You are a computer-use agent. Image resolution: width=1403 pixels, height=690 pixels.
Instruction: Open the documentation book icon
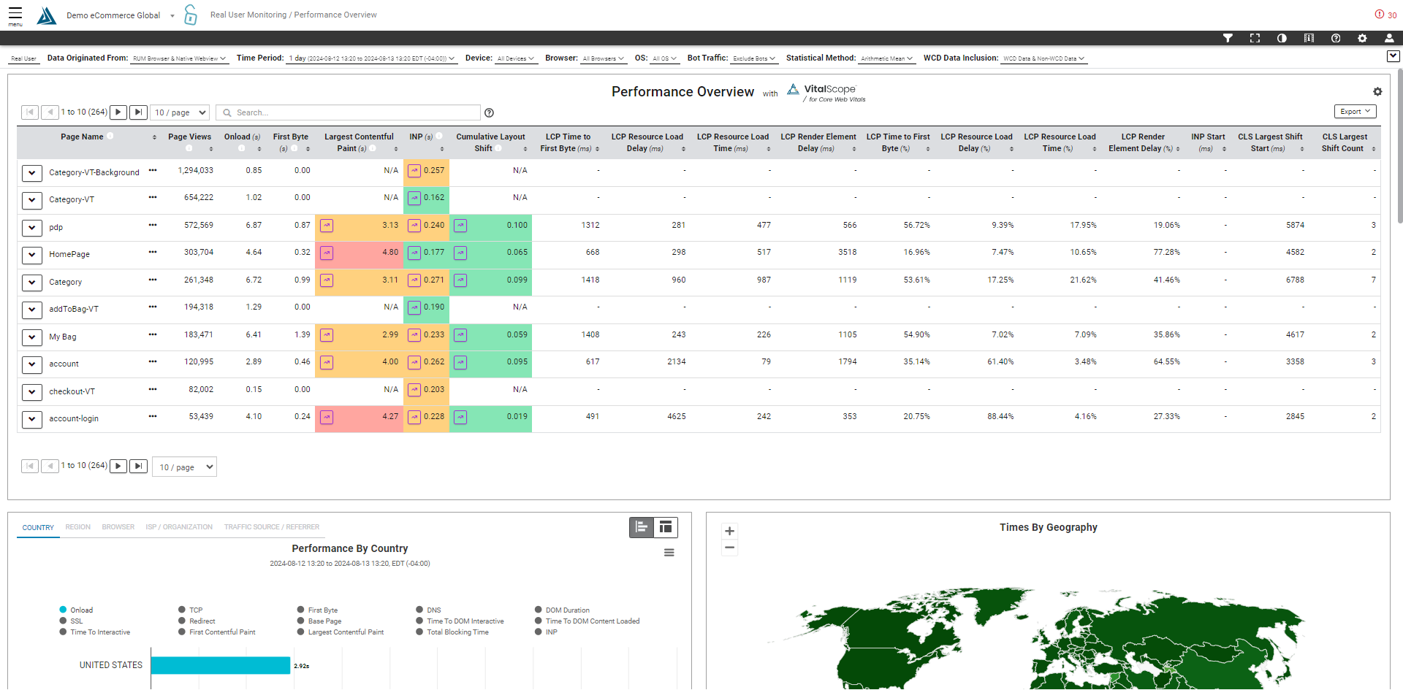pyautogui.click(x=1309, y=38)
